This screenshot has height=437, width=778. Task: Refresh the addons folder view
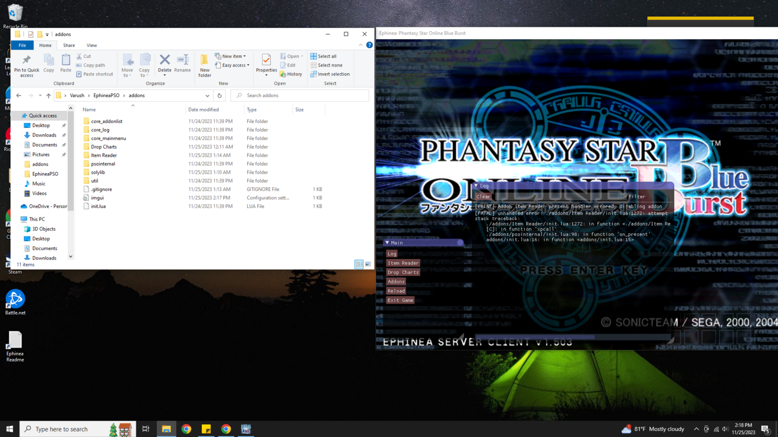point(219,96)
